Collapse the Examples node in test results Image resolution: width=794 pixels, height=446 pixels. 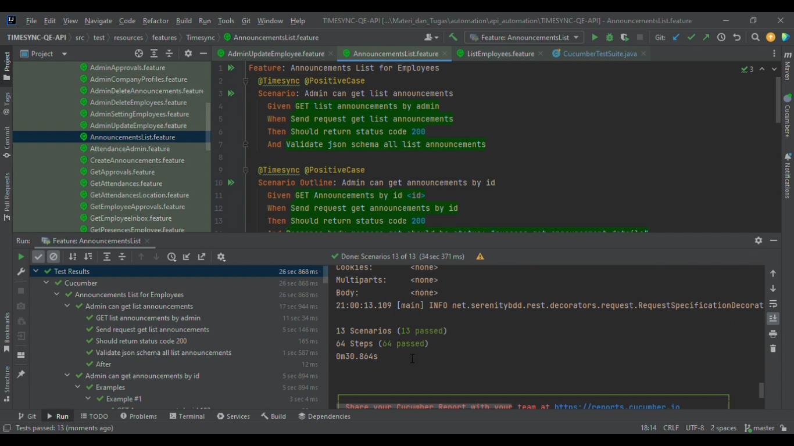(77, 387)
